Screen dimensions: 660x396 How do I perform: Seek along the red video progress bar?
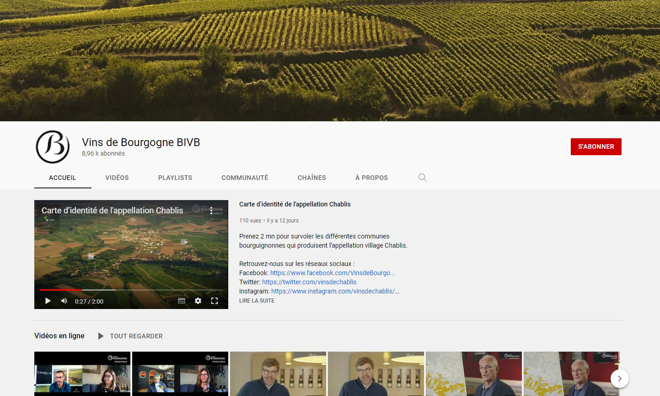[x=131, y=290]
